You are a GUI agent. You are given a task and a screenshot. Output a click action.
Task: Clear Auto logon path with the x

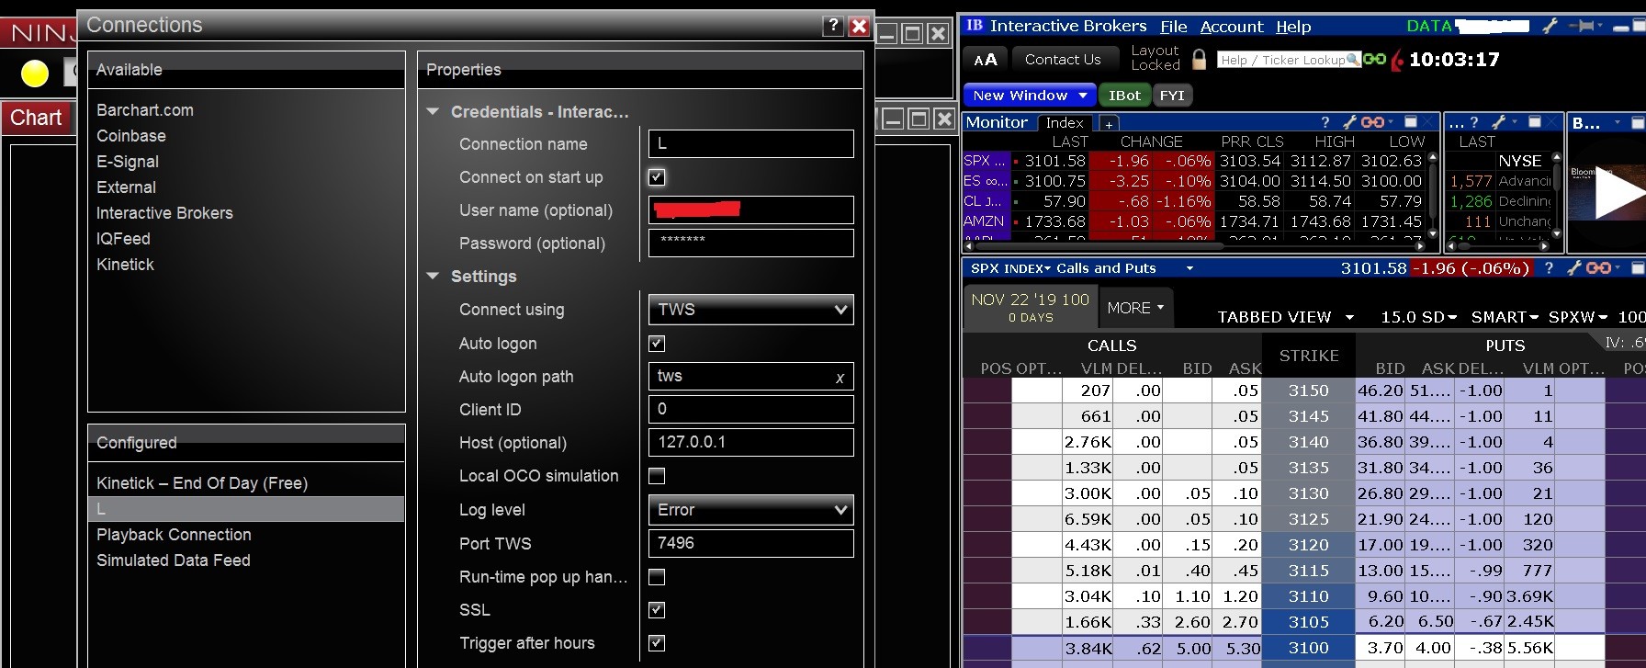pyautogui.click(x=840, y=378)
